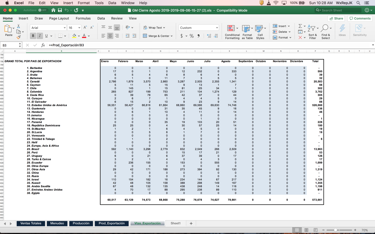375x234 pixels.
Task: Expand Wrap Text dropdown arrow
Action: [x=164, y=28]
